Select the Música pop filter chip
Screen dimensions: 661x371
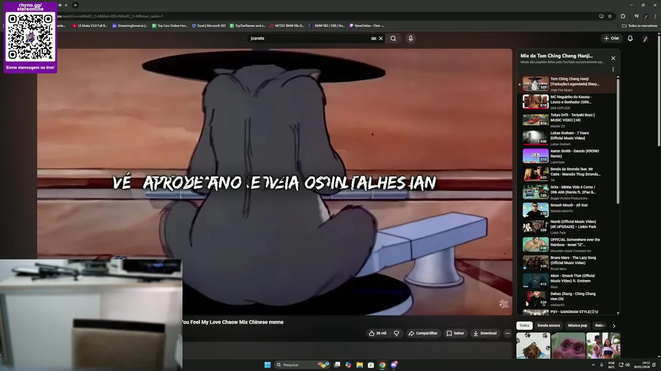pyautogui.click(x=577, y=326)
